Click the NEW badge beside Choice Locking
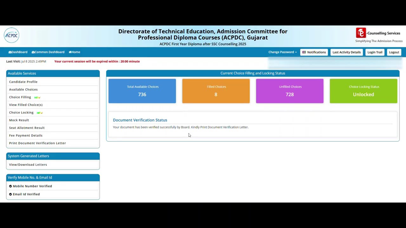The height and width of the screenshot is (228, 406). [x=40, y=113]
